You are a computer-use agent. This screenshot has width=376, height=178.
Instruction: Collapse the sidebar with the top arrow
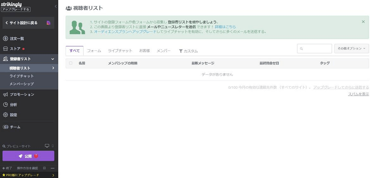[56, 6]
